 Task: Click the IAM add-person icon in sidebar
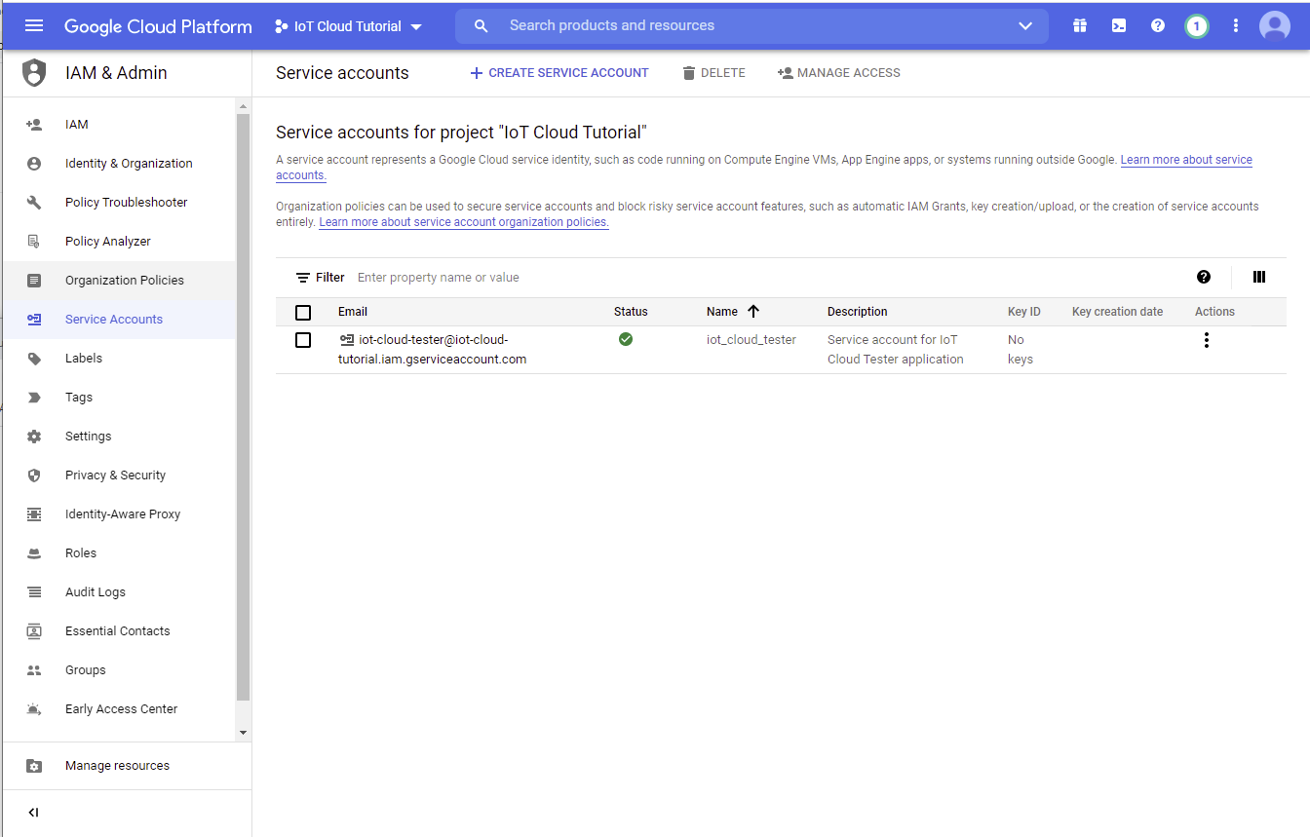click(34, 125)
